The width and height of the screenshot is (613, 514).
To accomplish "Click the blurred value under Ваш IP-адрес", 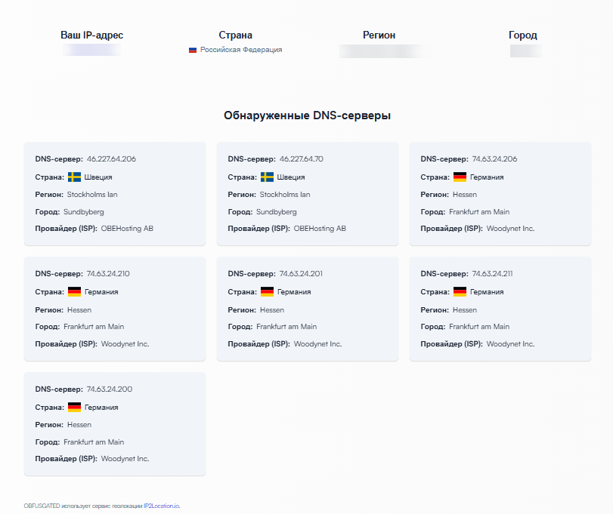I will coord(91,51).
